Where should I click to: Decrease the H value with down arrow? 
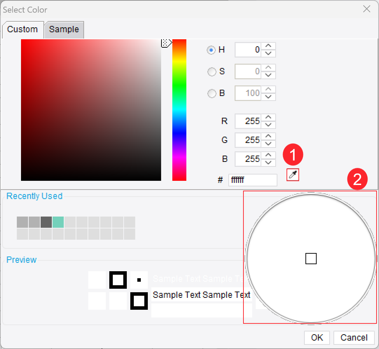(268, 53)
